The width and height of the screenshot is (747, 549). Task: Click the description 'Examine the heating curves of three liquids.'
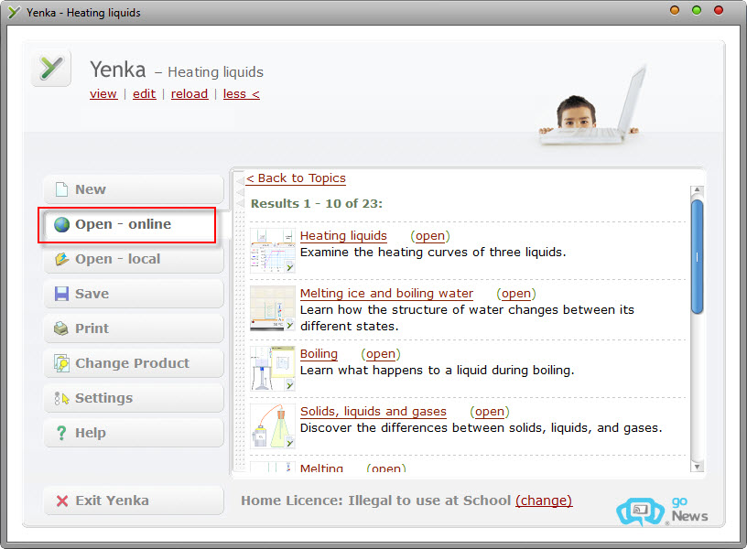click(433, 252)
